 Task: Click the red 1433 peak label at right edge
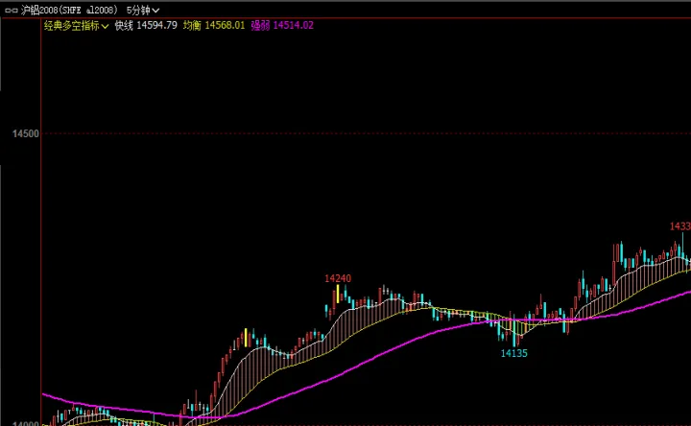[x=679, y=226]
